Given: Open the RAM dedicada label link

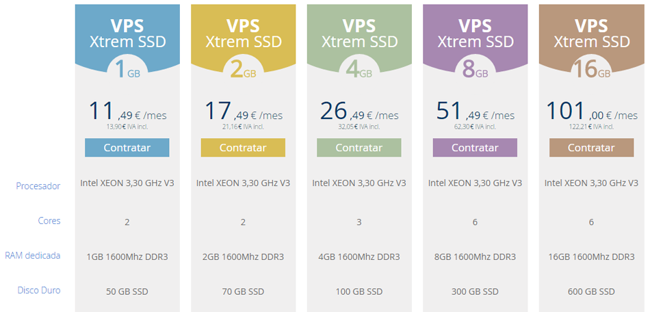Looking at the screenshot, I should (x=33, y=256).
